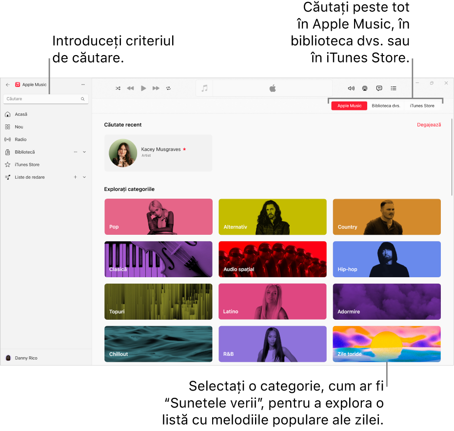Open the playback queue list

point(393,88)
